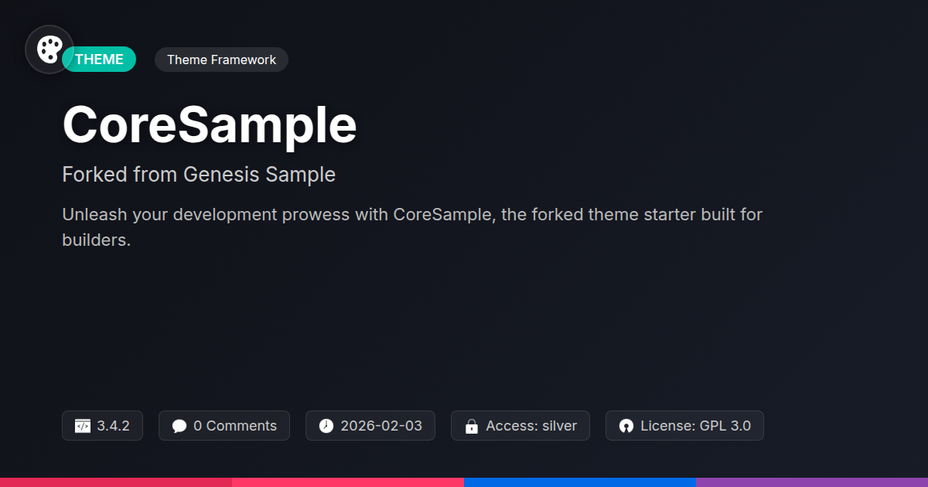Click the purple bottom color bar segment
928x487 pixels.
tap(812, 482)
